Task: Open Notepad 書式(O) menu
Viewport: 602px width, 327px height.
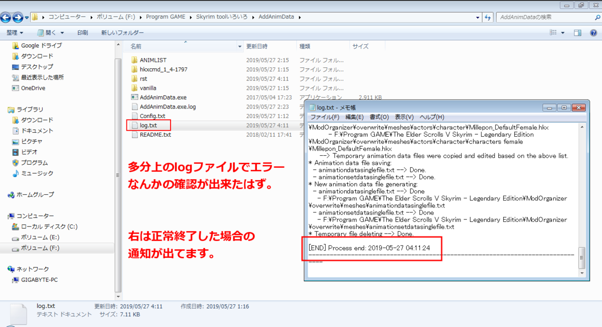Action: pyautogui.click(x=379, y=117)
